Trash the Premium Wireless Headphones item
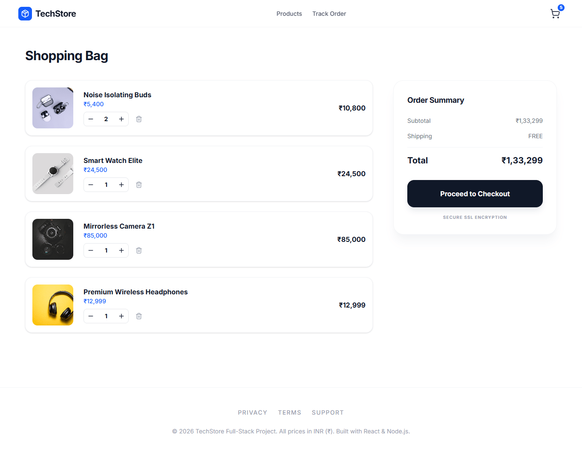Screen dimensions: 582x456 pyautogui.click(x=139, y=316)
